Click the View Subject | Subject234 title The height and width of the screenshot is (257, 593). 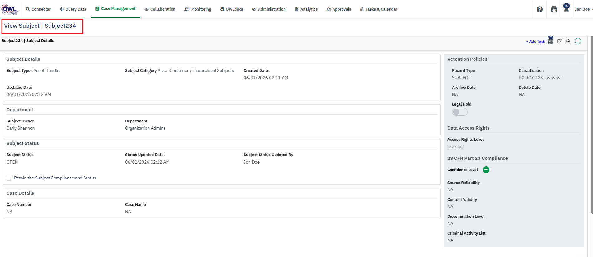point(40,26)
